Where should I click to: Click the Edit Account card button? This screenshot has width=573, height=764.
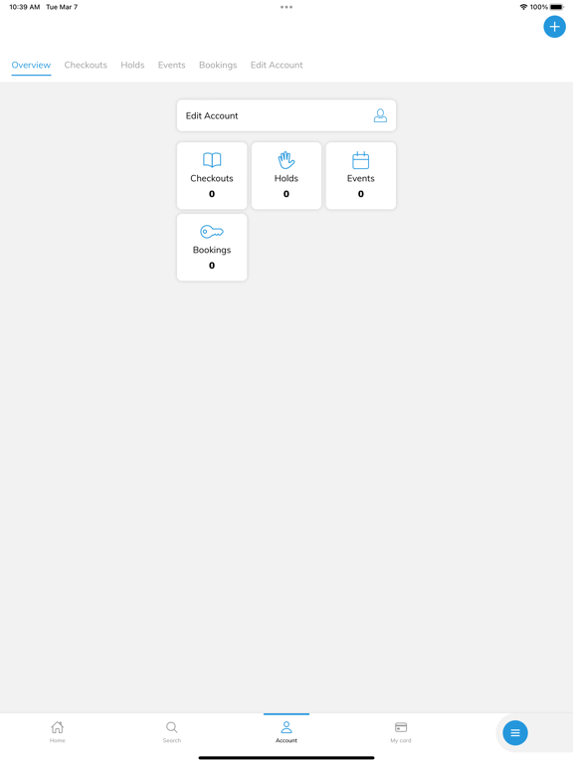(286, 115)
